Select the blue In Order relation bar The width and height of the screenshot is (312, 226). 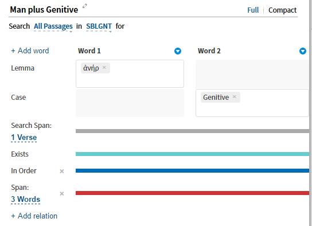pos(192,171)
